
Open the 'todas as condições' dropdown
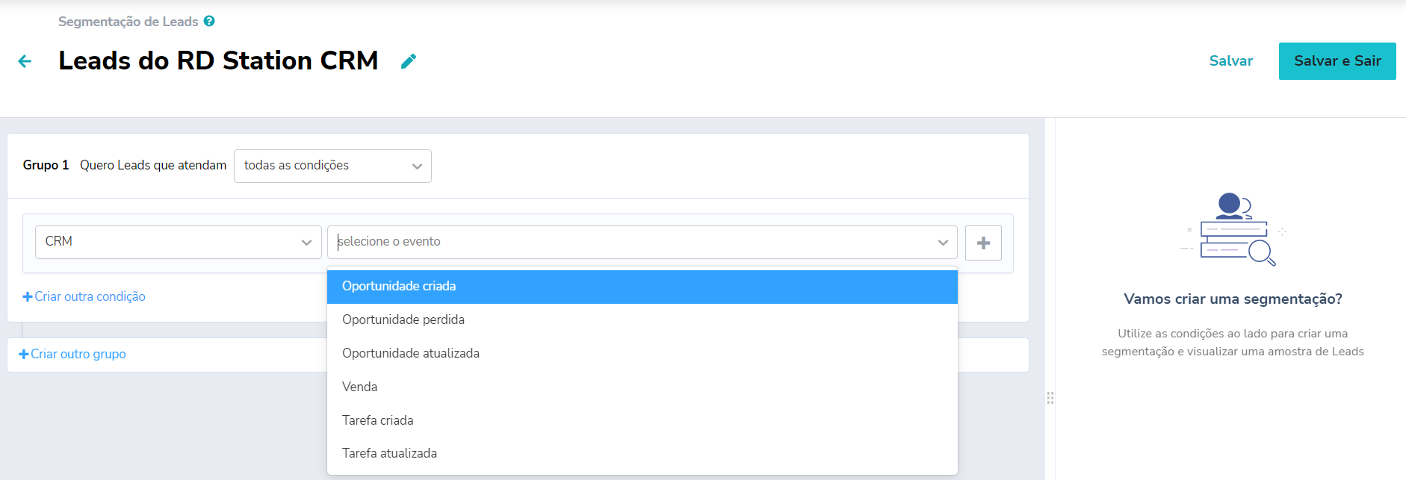[332, 166]
